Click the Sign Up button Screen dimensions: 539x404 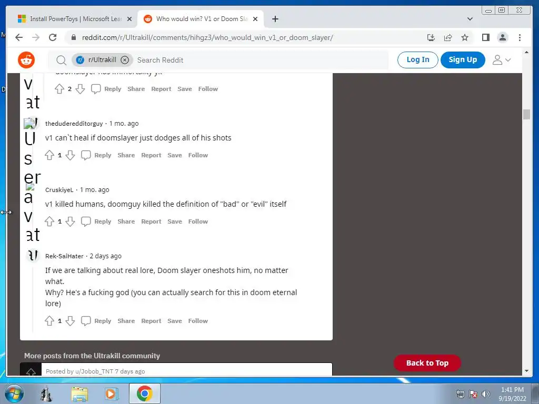[463, 60]
